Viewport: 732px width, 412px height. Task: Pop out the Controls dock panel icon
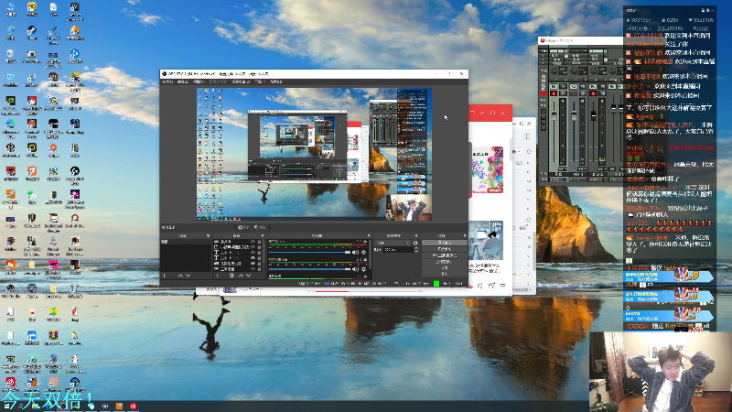pos(465,235)
